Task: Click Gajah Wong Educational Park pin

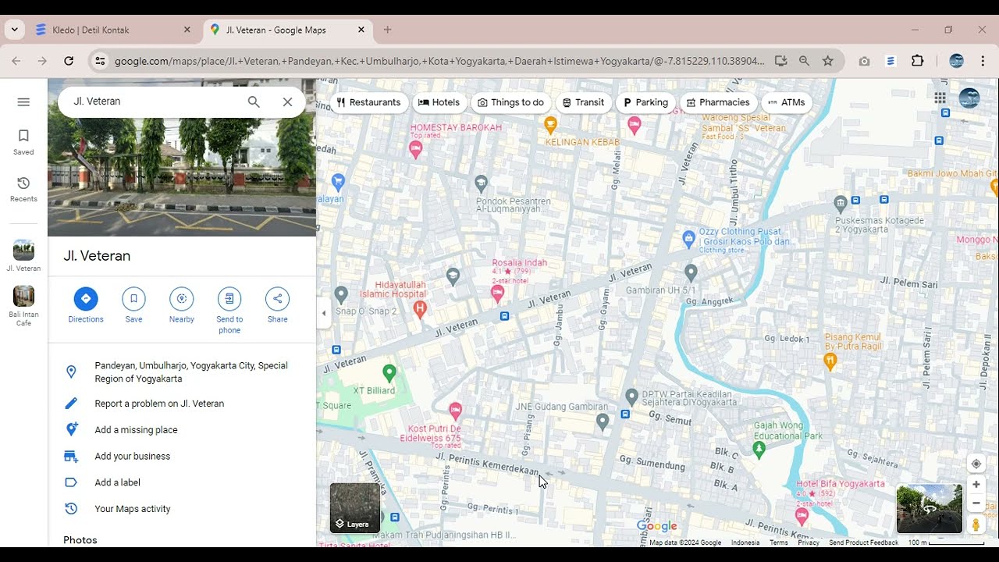Action: point(759,449)
